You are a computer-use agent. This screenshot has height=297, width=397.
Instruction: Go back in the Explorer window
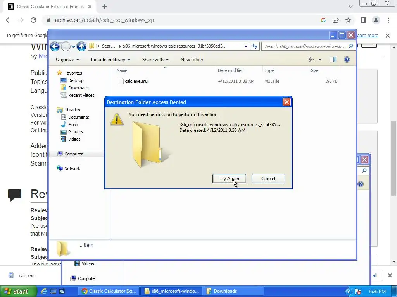[x=55, y=46]
